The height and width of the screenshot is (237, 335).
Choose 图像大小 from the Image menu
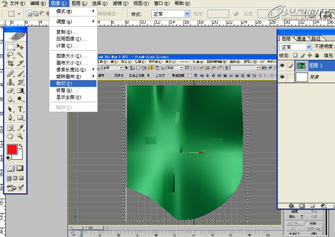pos(73,56)
